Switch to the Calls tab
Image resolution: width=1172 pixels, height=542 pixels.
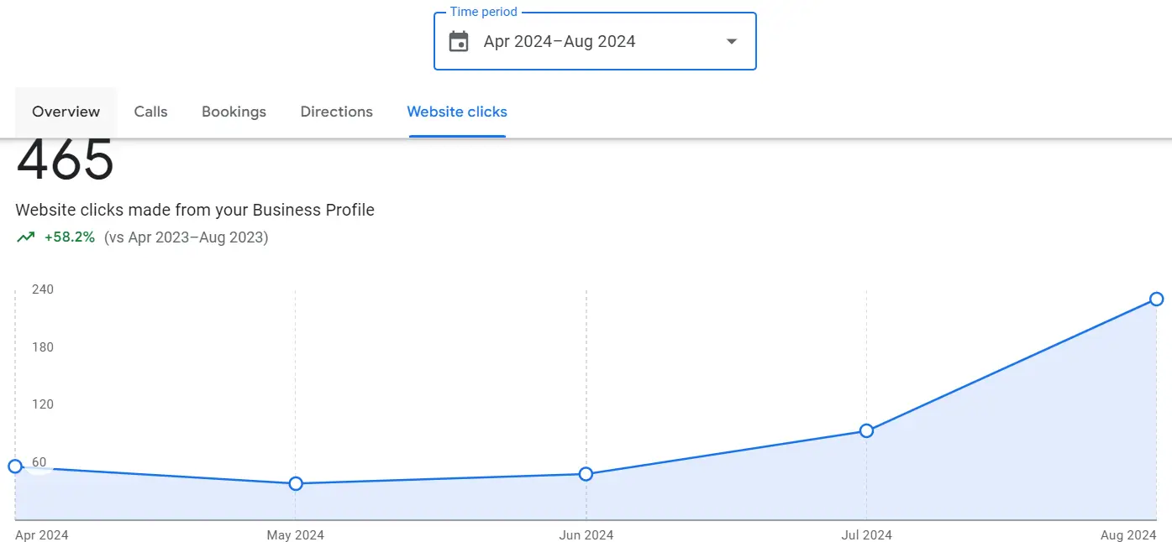coord(150,111)
